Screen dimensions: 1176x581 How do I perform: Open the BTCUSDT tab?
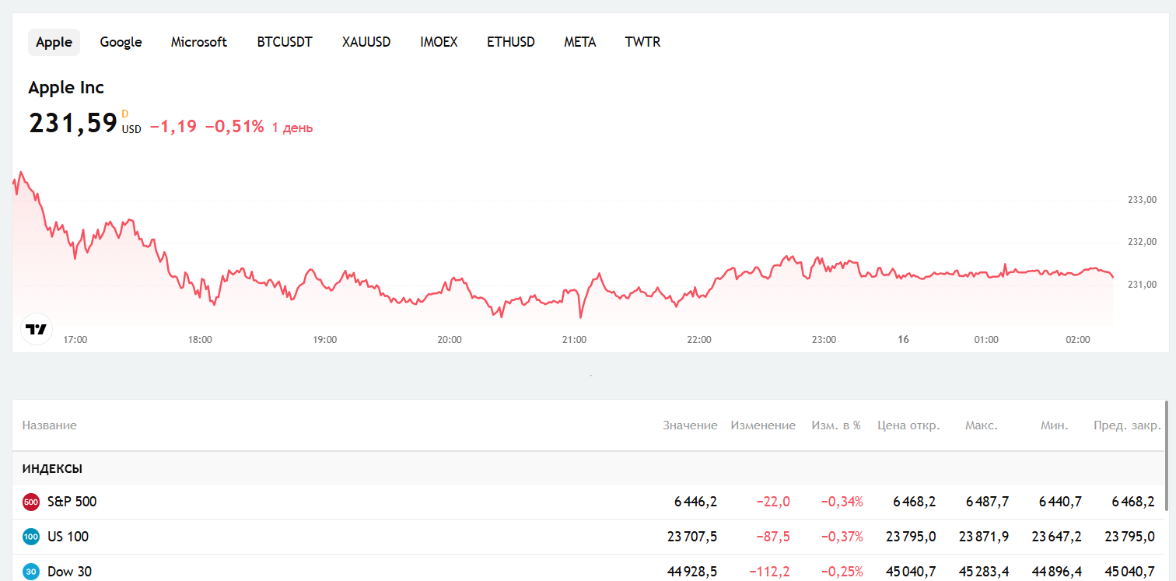285,42
